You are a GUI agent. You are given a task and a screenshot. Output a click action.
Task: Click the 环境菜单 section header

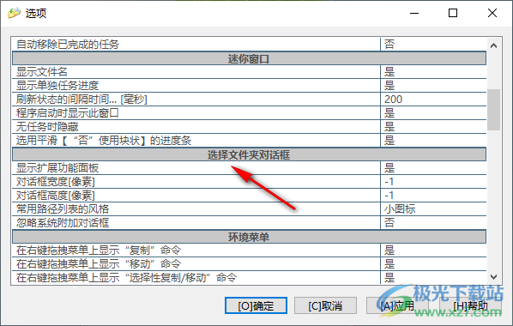click(x=249, y=237)
